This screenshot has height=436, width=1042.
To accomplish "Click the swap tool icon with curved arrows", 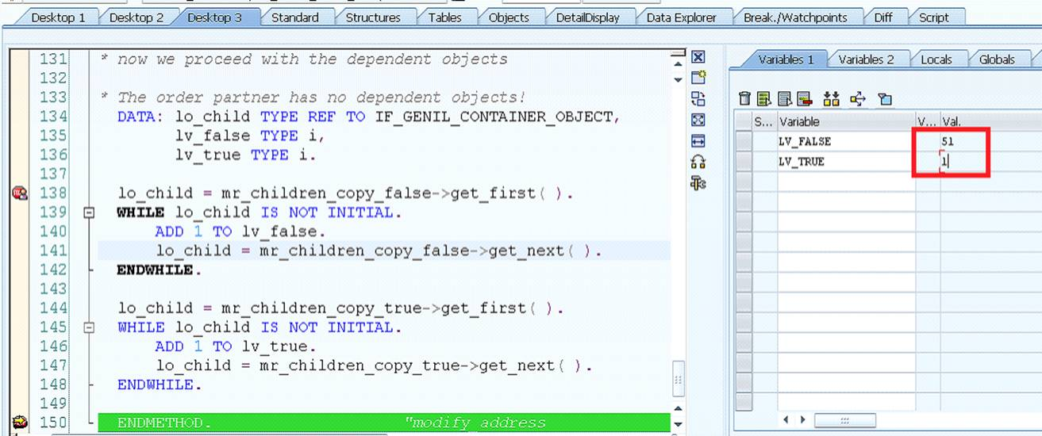I will click(x=698, y=99).
